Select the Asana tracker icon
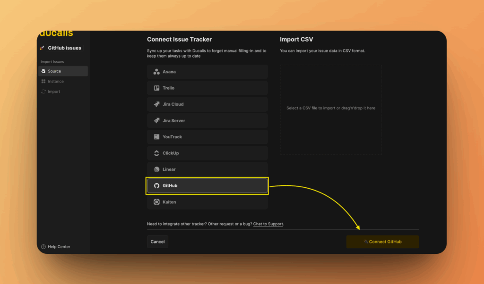Image resolution: width=484 pixels, height=284 pixels. [156, 71]
